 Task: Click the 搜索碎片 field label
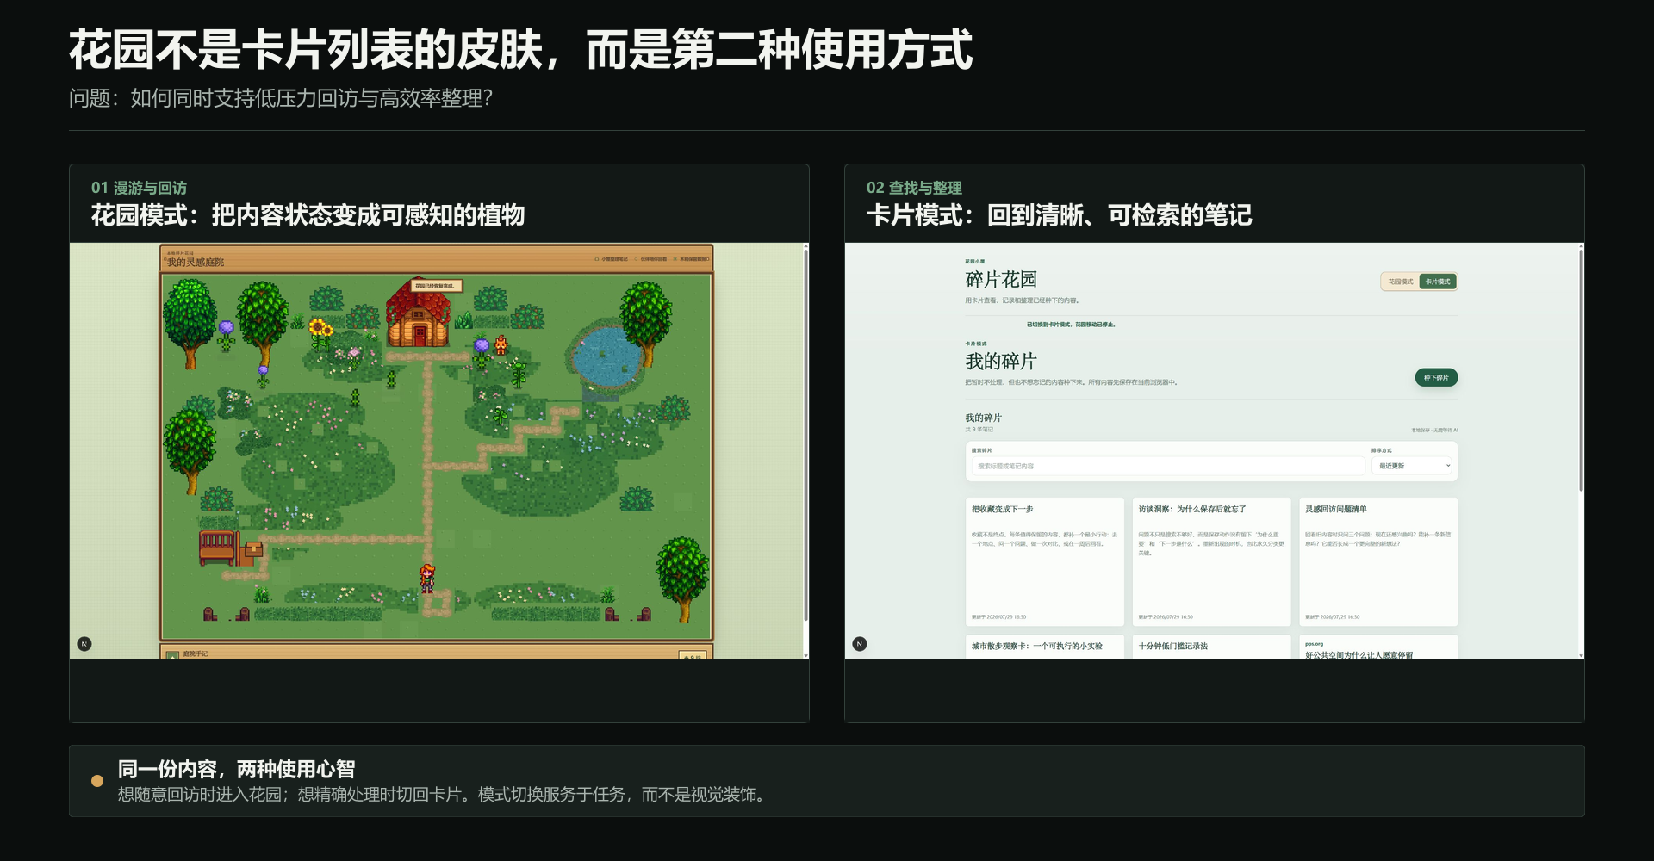coord(982,450)
